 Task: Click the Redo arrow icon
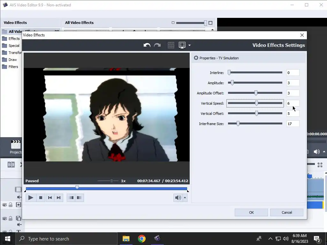coord(157,45)
